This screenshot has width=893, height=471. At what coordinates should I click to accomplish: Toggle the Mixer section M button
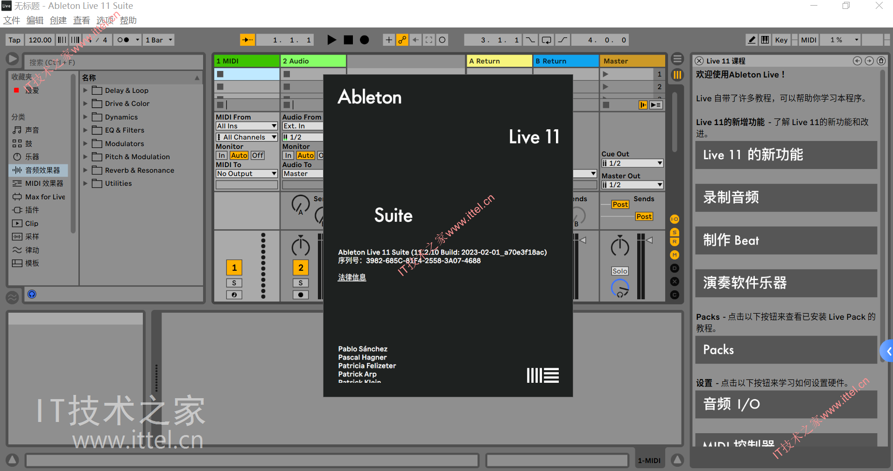[675, 255]
